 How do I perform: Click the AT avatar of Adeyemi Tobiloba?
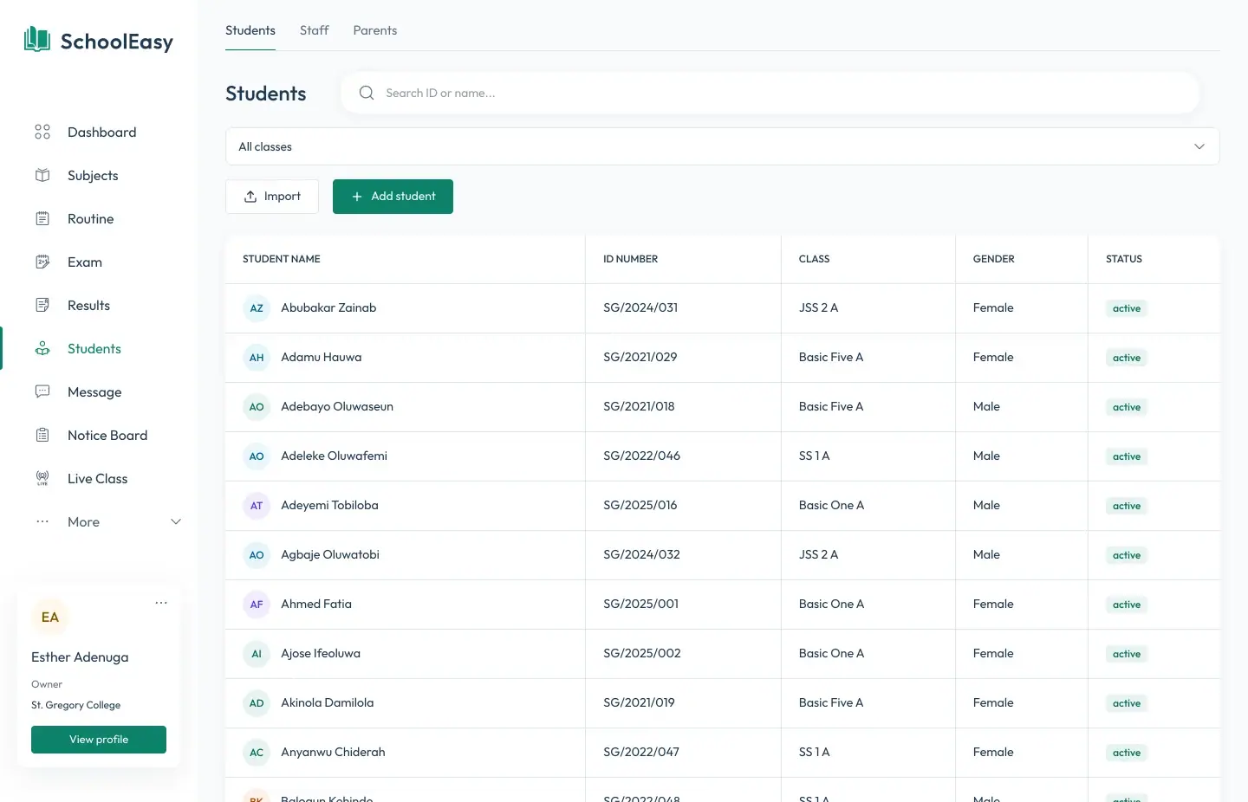[x=257, y=506]
